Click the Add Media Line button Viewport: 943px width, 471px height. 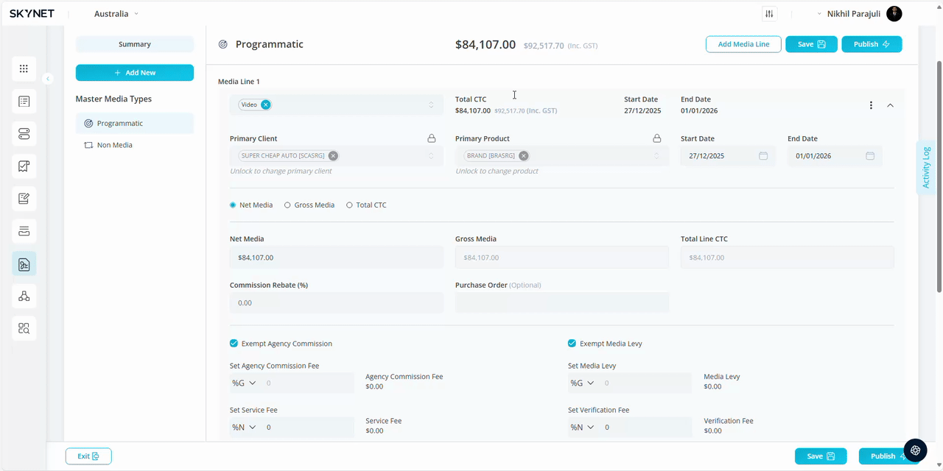point(743,44)
